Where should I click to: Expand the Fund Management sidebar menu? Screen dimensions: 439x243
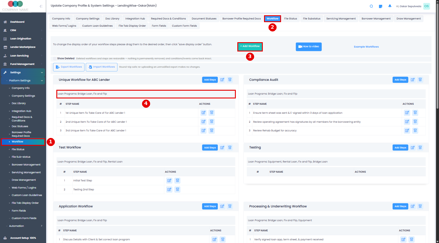(23, 64)
